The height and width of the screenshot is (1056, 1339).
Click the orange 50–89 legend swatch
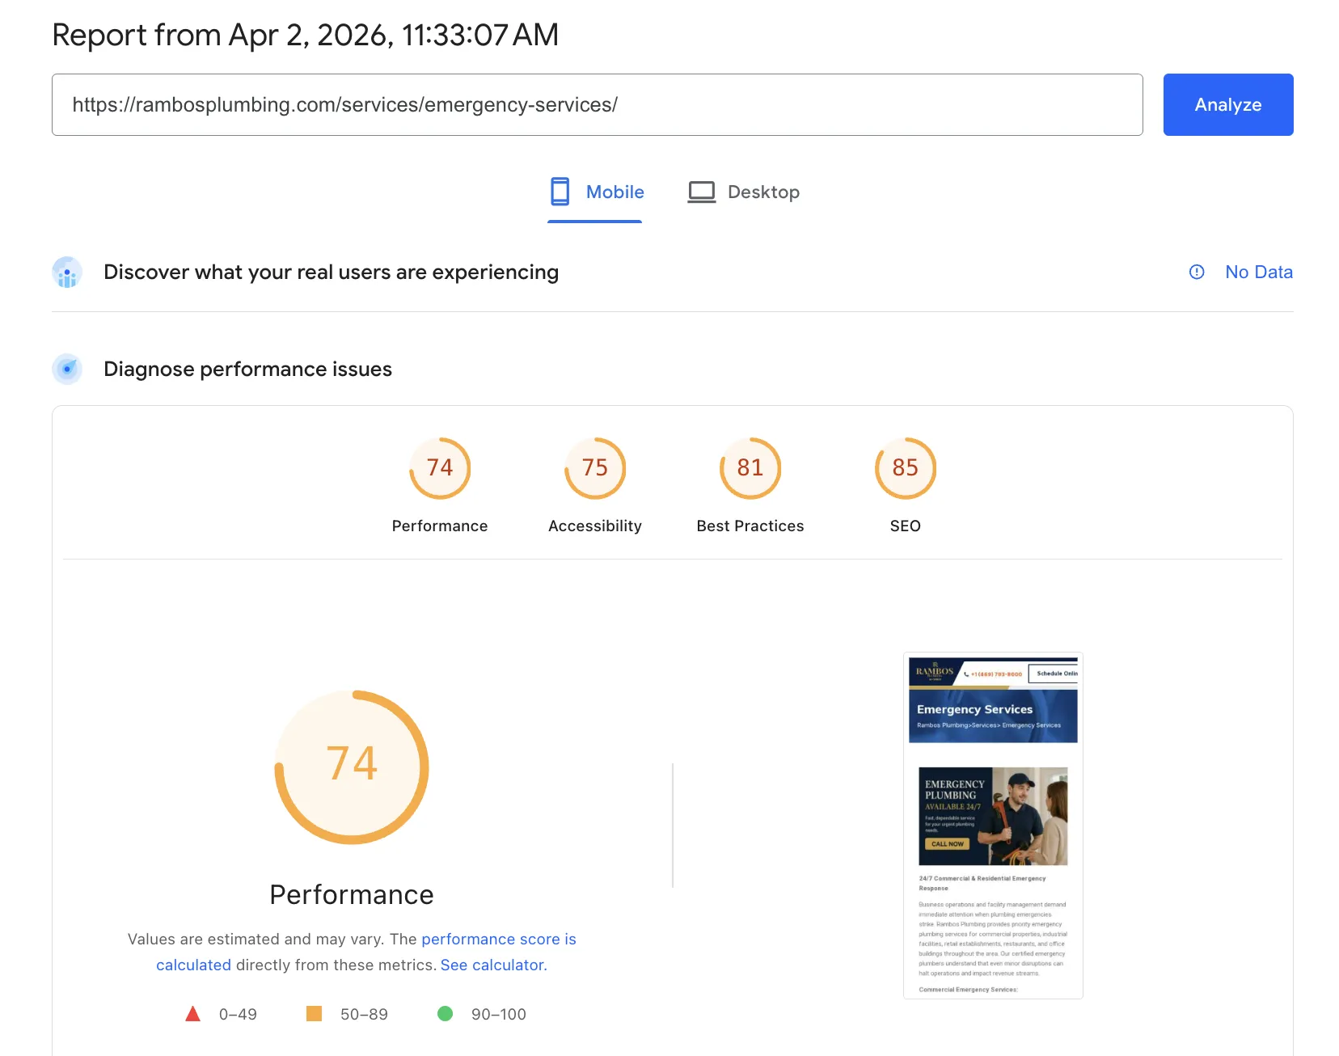pyautogui.click(x=315, y=1013)
